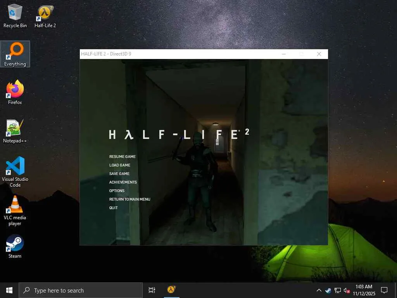Click the HALF-LIFE 2 - Direct3D 9 title

tap(106, 54)
